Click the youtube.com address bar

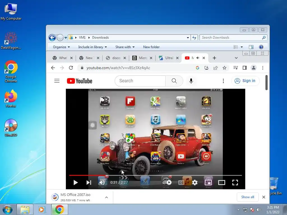pos(118,68)
